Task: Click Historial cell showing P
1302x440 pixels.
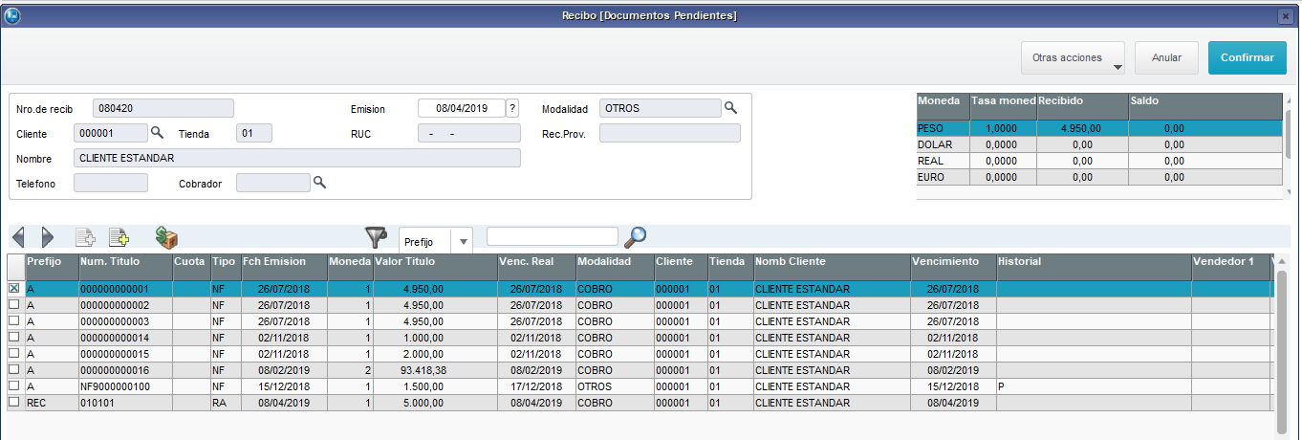Action: (1093, 385)
